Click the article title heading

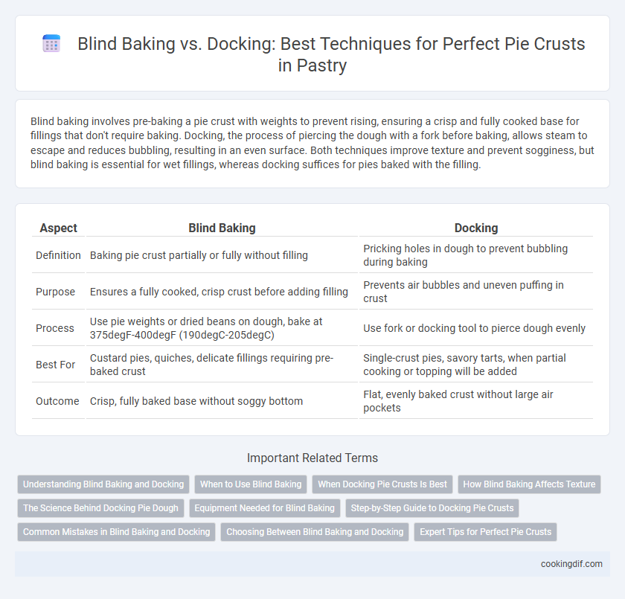coord(331,54)
